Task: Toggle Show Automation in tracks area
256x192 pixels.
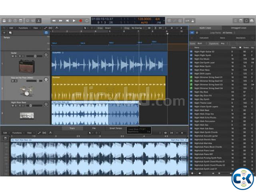Action: (x=45, y=28)
